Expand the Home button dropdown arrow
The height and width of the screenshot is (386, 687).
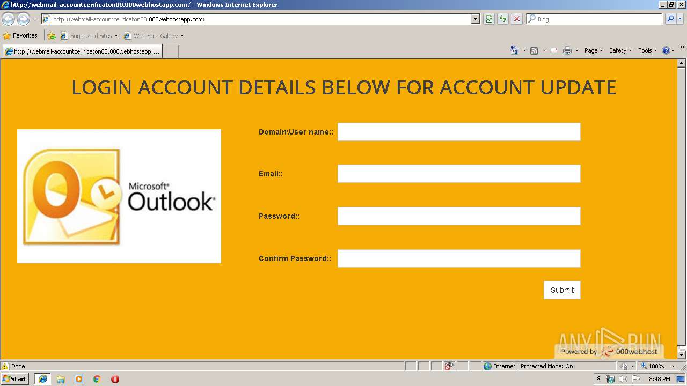click(x=524, y=50)
